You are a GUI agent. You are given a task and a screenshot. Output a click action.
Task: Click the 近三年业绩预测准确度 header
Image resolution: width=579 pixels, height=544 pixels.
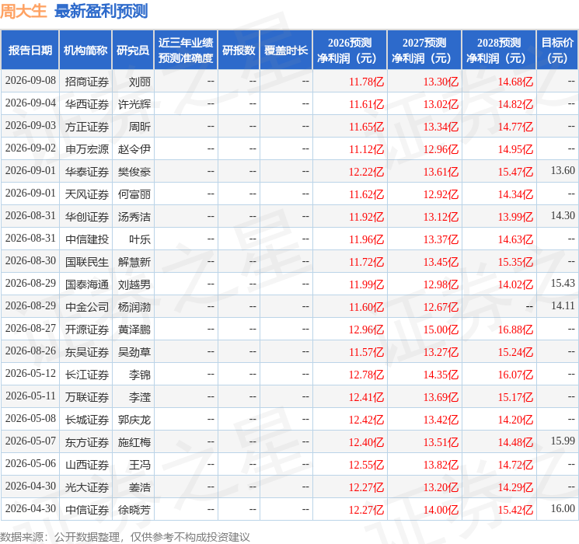tap(186, 51)
